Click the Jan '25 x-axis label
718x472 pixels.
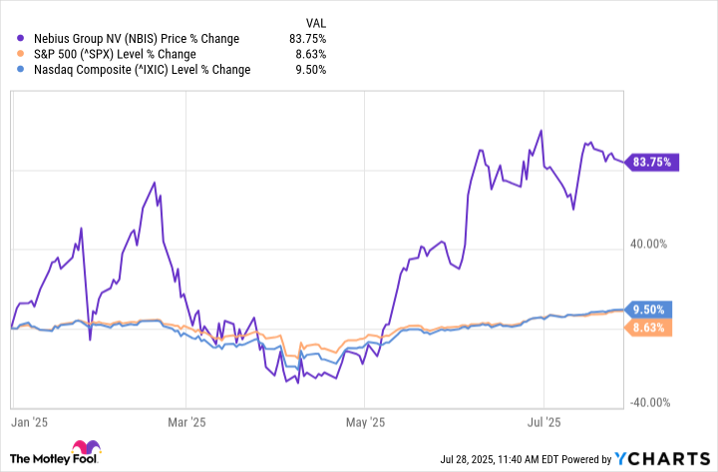[x=29, y=421]
